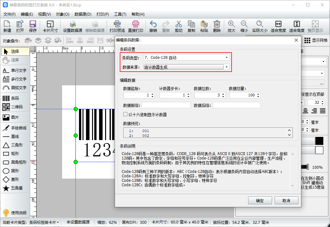
Task: Open the 当前卡片类型 dropdown in status bar
Action: tap(44, 222)
